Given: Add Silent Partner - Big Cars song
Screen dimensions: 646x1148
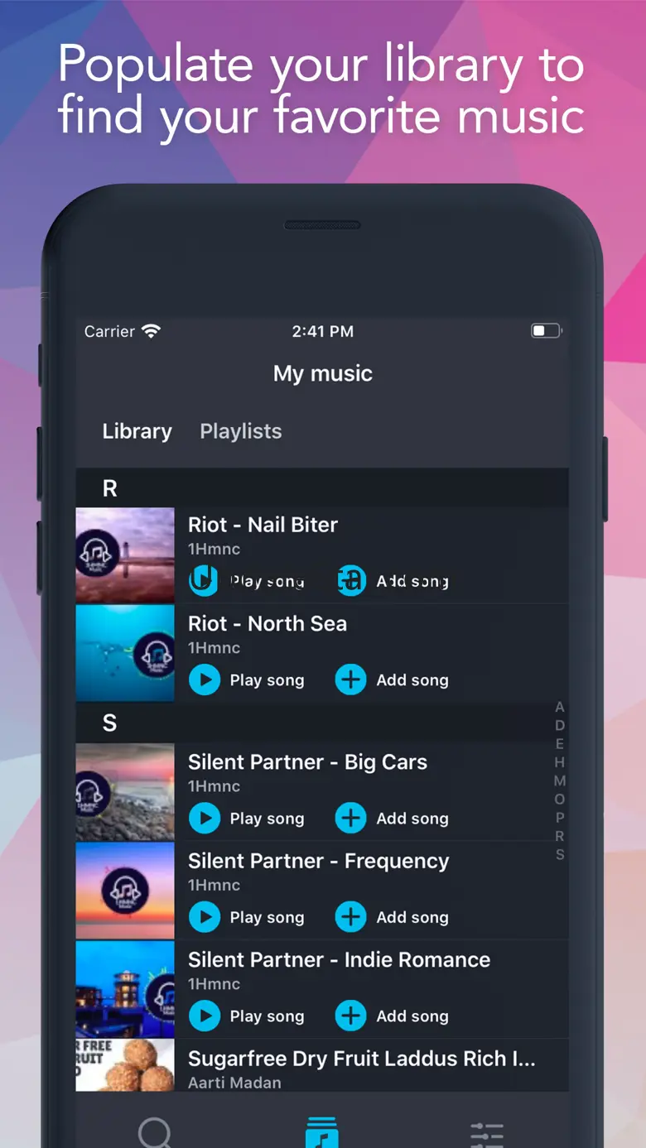Looking at the screenshot, I should (x=350, y=819).
